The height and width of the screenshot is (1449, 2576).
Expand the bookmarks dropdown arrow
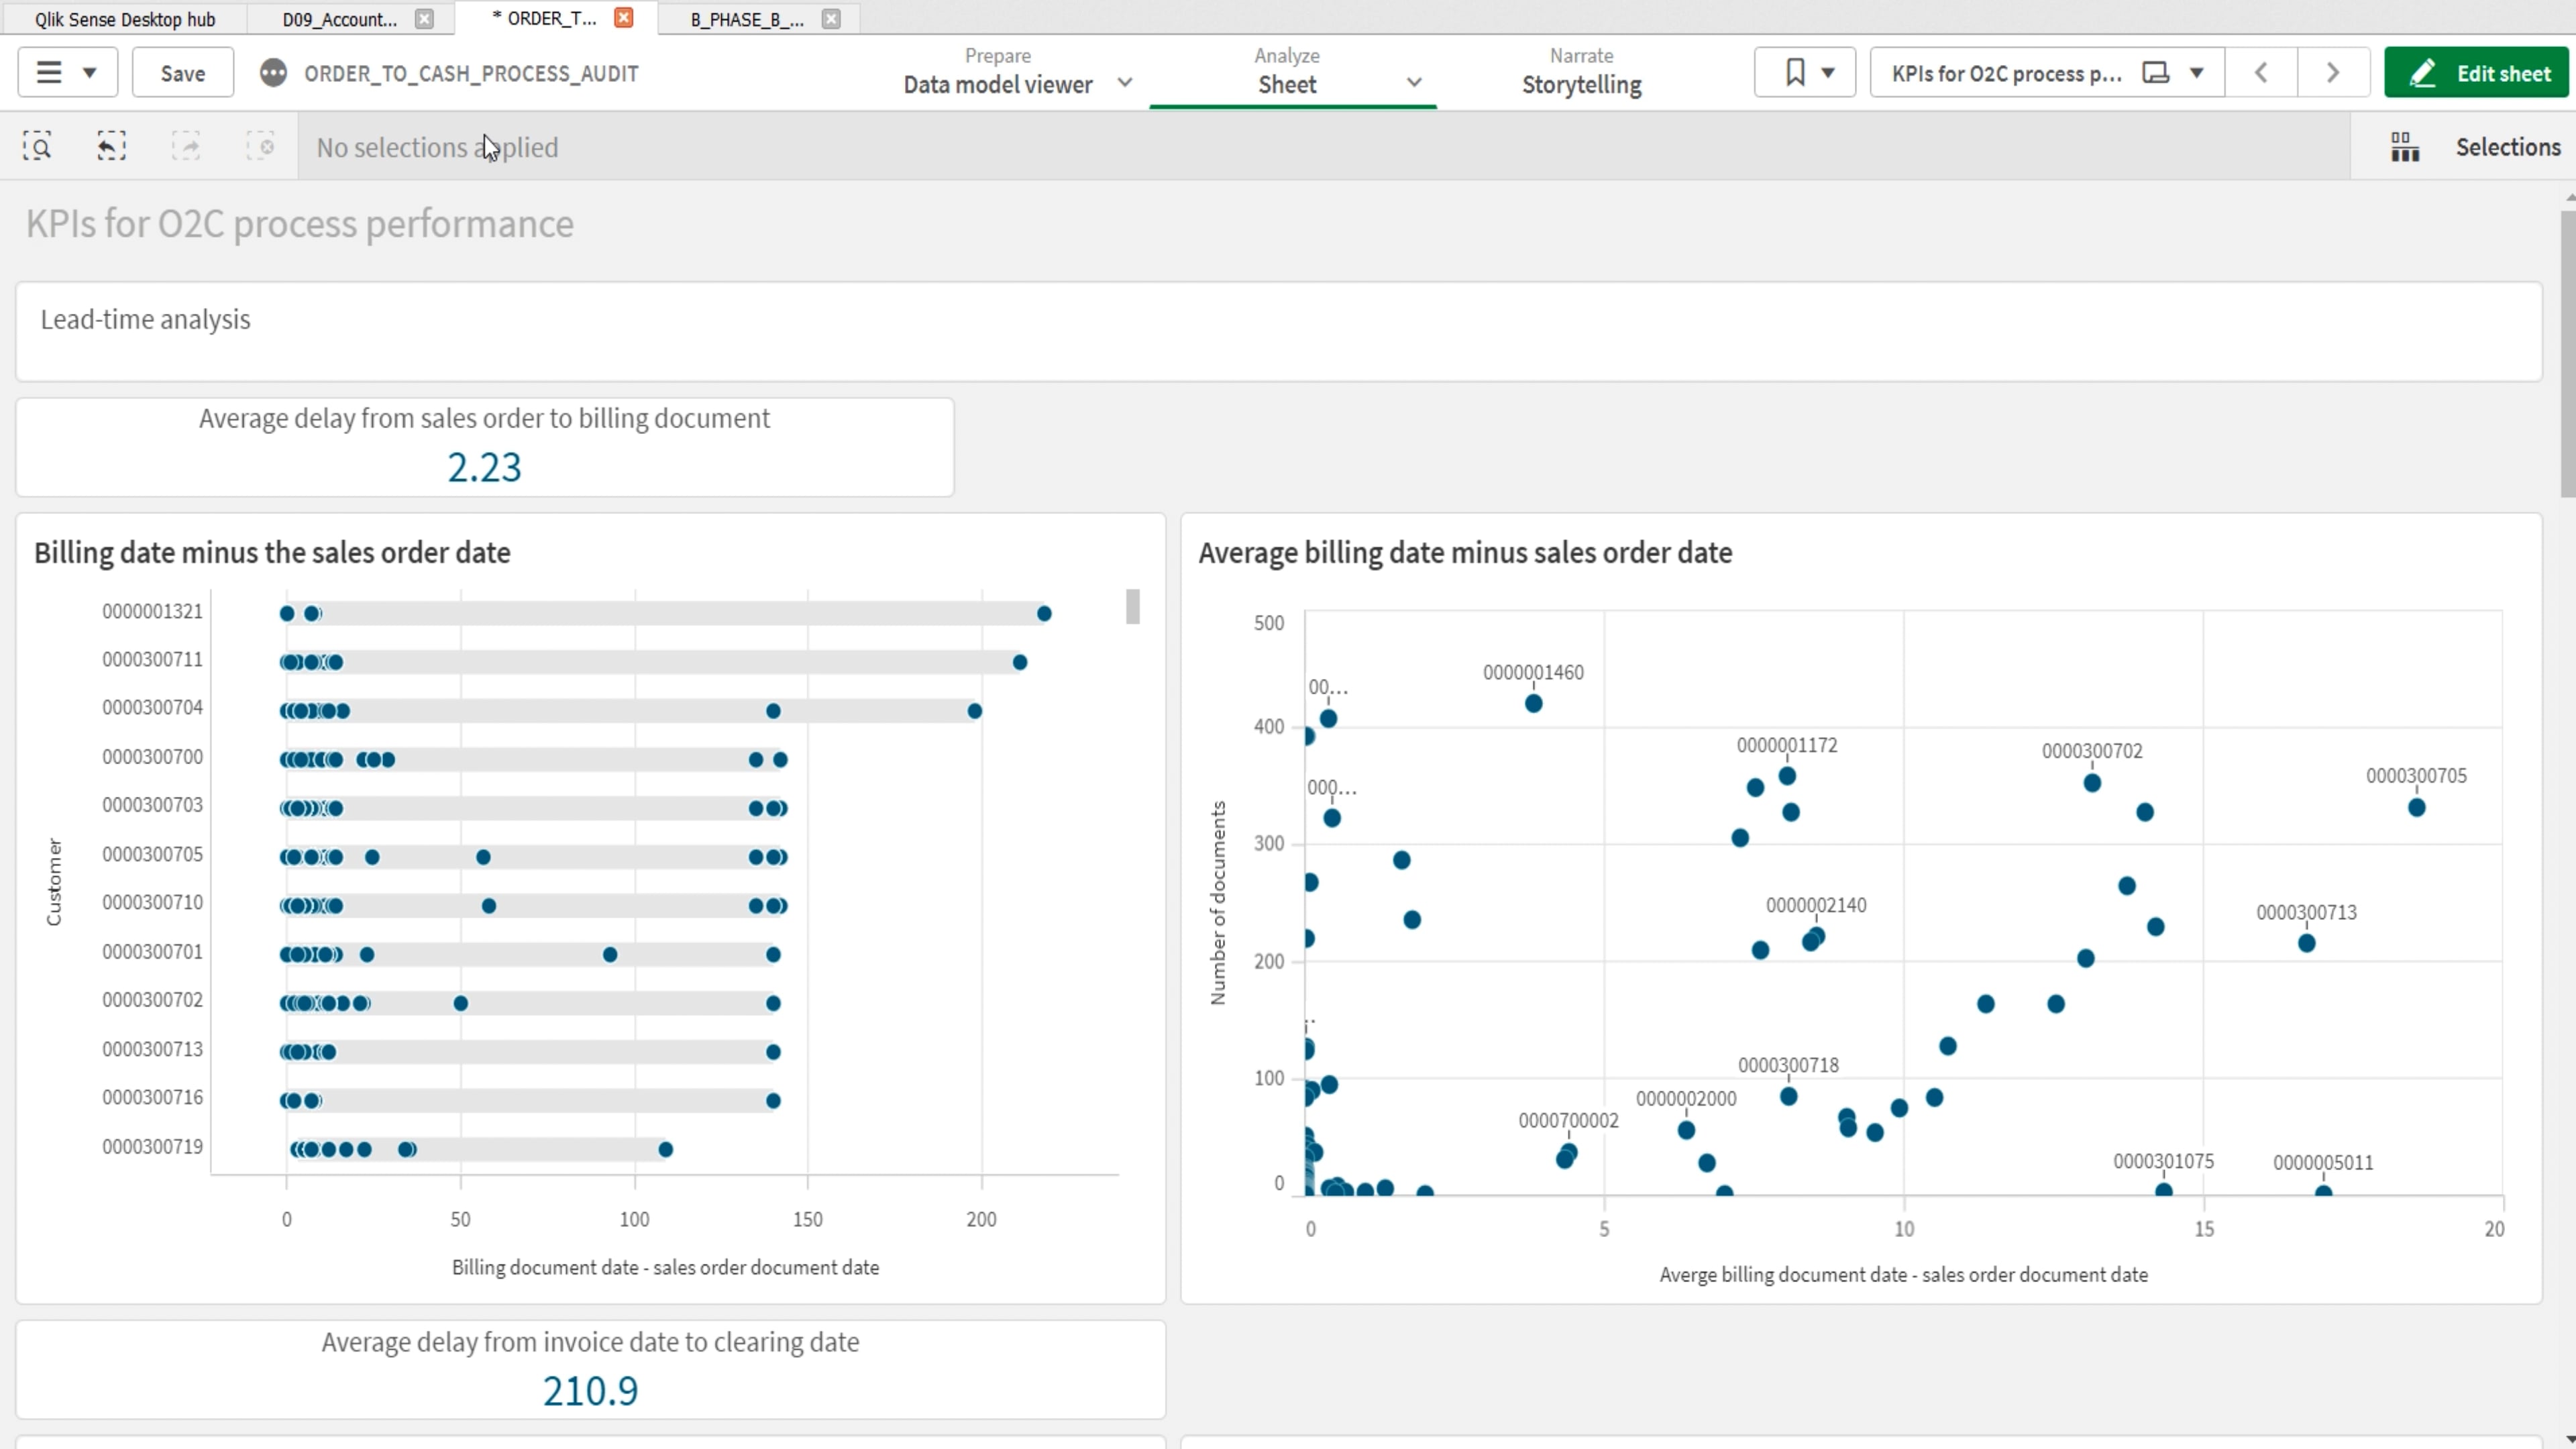coord(1829,71)
